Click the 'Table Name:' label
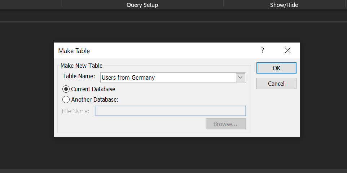Viewport: 347px width, 173px height. tap(79, 76)
